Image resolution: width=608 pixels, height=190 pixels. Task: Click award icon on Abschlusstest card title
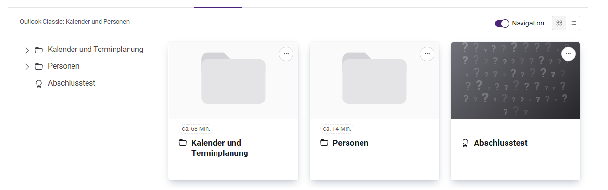click(465, 143)
